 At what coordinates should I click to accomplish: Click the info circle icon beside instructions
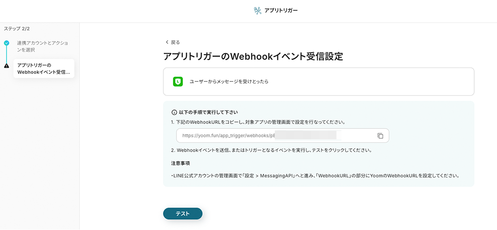(x=173, y=112)
